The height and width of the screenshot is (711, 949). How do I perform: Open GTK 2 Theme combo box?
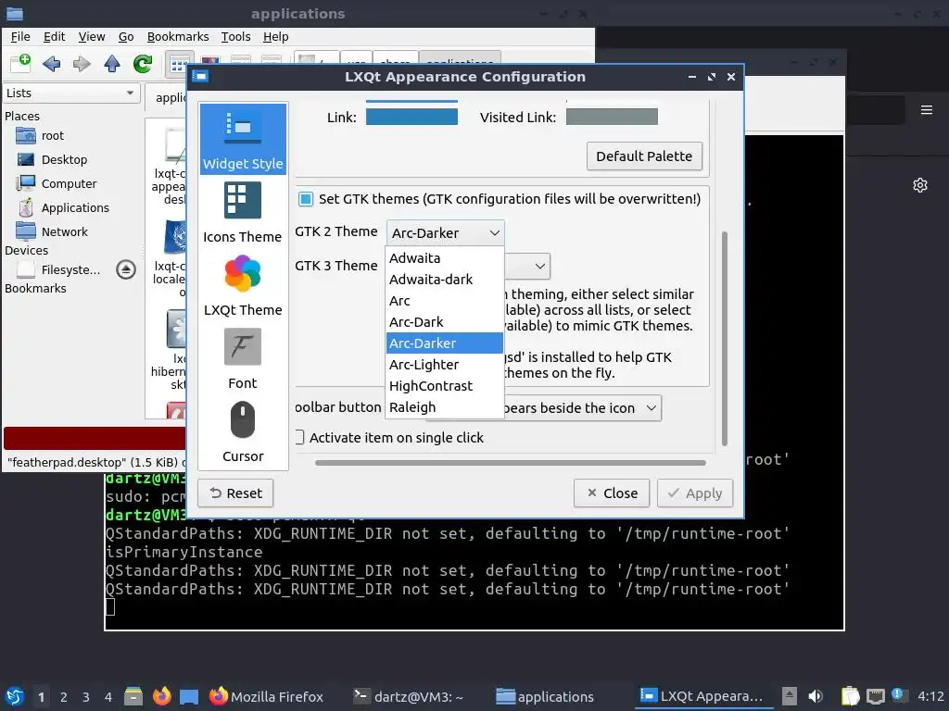click(445, 232)
